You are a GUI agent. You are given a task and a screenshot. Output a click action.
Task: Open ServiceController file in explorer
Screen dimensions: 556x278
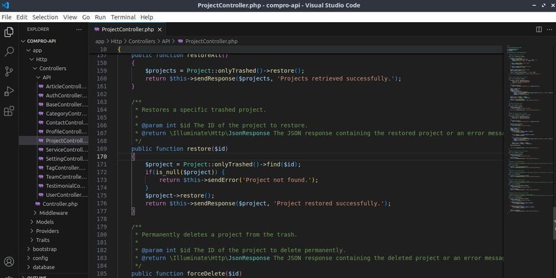point(53,150)
